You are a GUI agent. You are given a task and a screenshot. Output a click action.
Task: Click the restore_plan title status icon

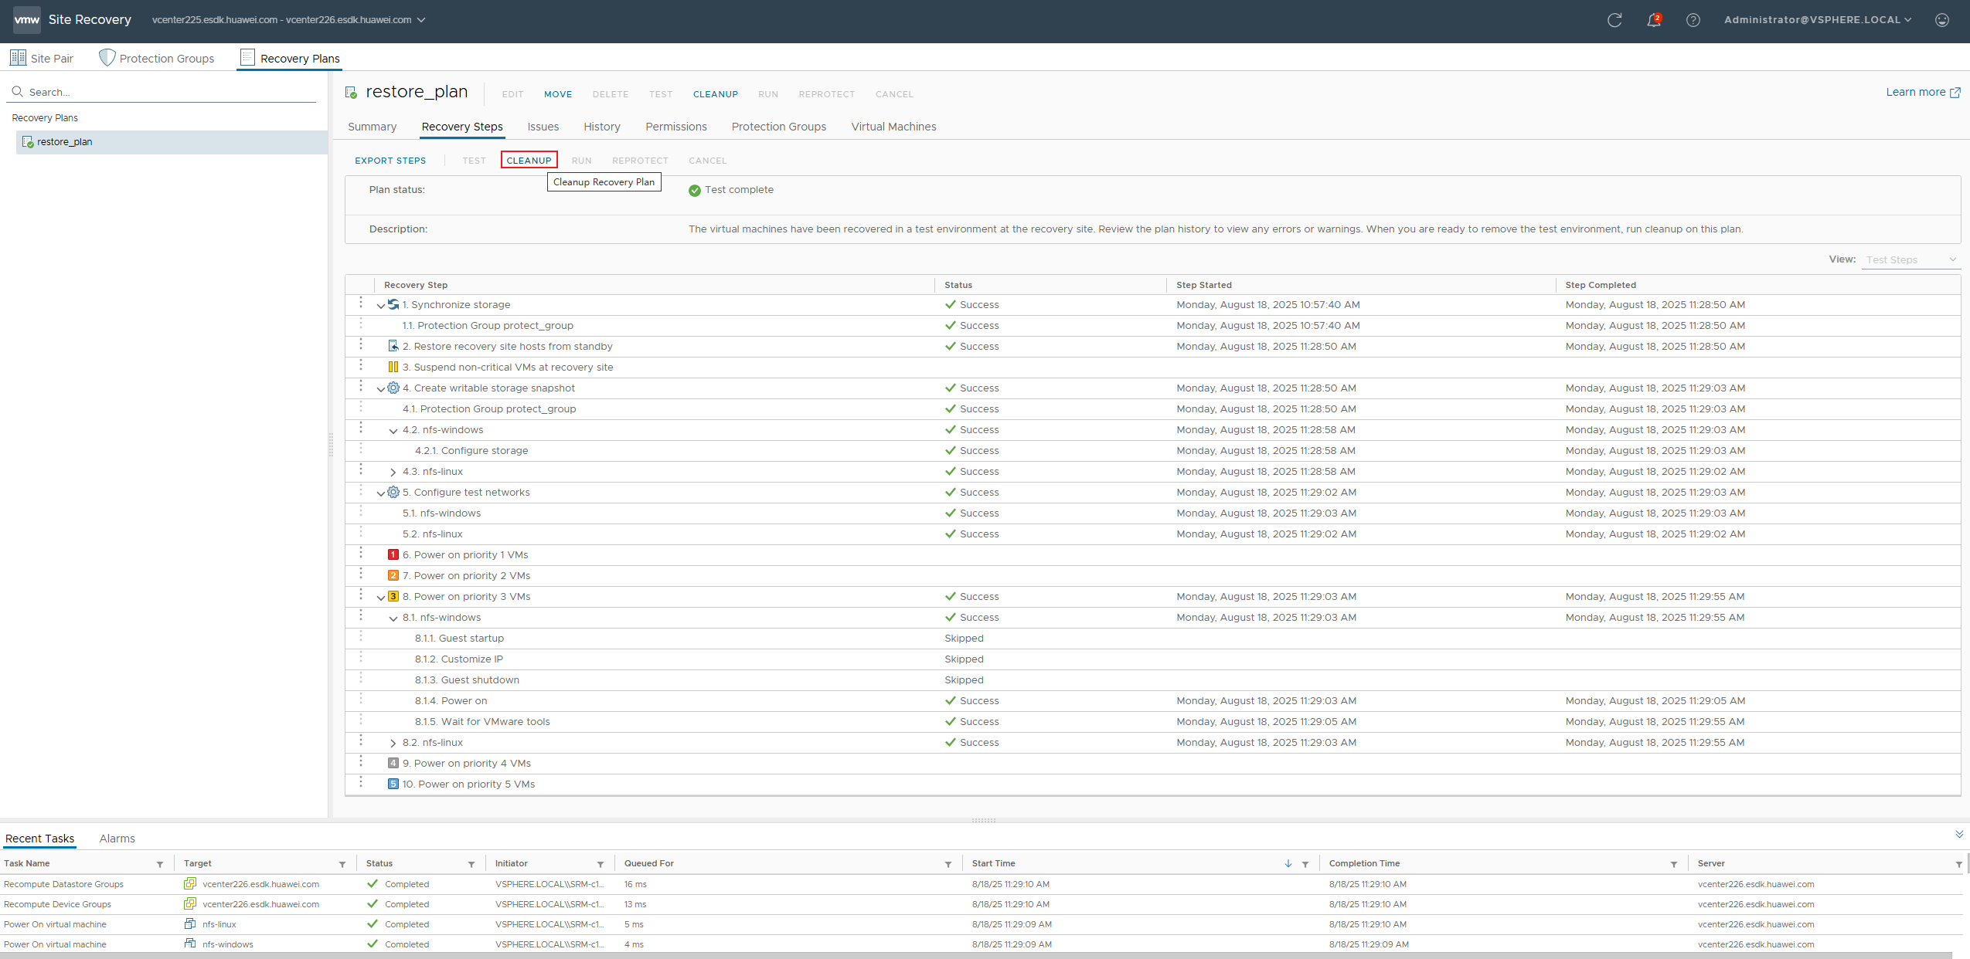[x=351, y=93]
